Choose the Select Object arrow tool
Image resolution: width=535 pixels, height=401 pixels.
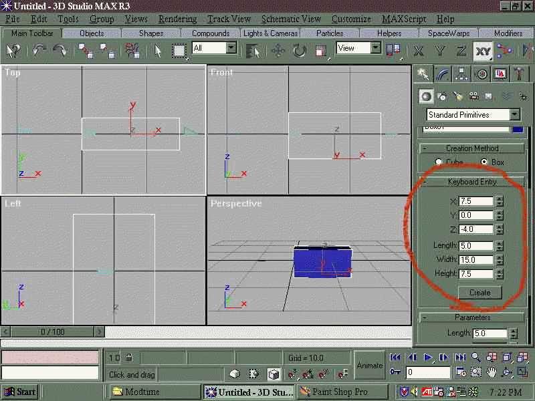tap(158, 51)
